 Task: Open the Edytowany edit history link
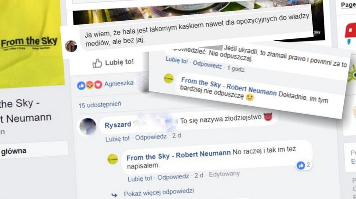[224, 174]
